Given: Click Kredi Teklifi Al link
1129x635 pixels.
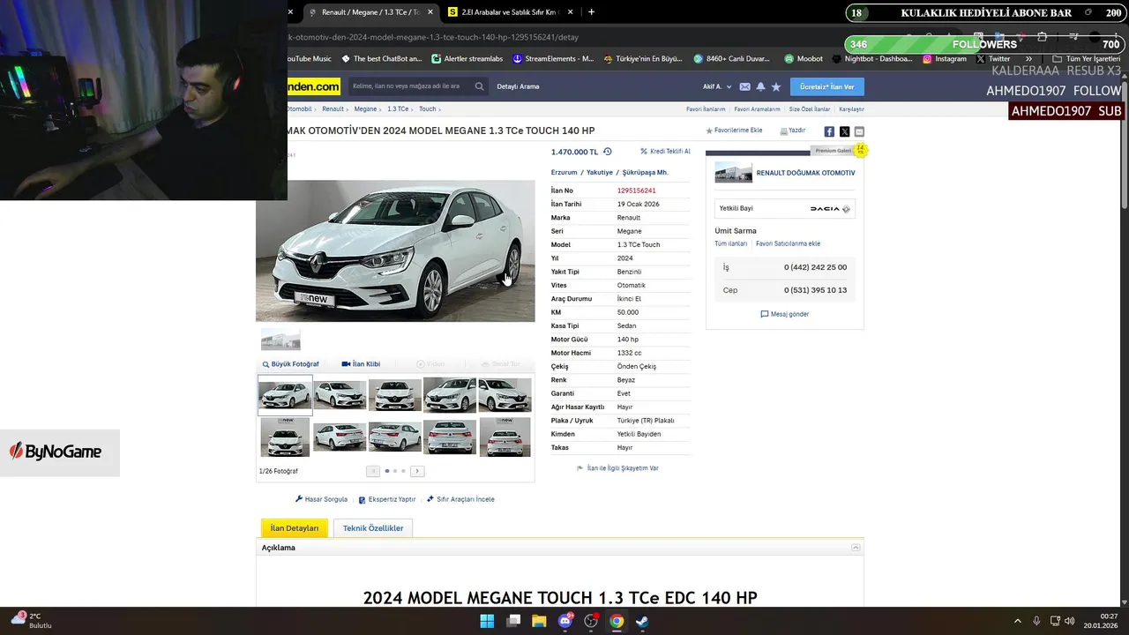Looking at the screenshot, I should (665, 152).
